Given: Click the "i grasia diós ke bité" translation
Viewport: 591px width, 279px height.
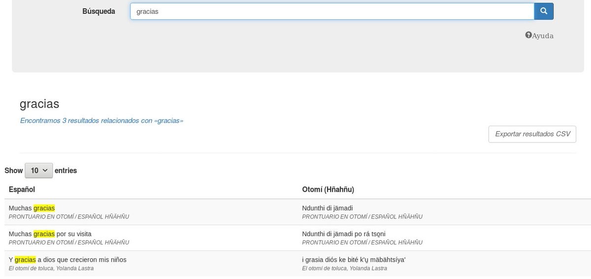Looking at the screenshot, I should pyautogui.click(x=354, y=259).
